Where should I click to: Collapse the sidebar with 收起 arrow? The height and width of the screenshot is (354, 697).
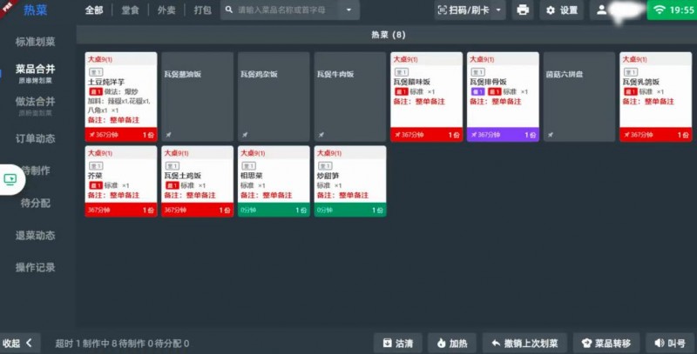pos(19,343)
